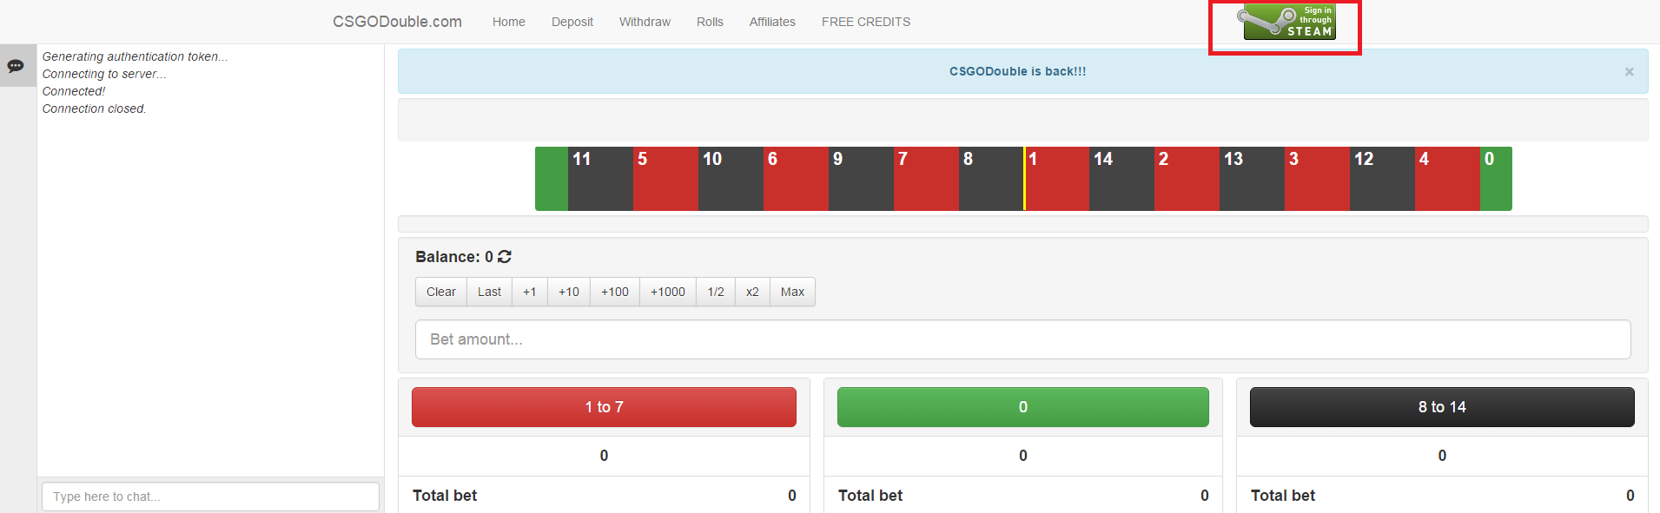Image resolution: width=1660 pixels, height=513 pixels.
Task: Add 1000 with the +1000 button
Action: click(x=668, y=292)
